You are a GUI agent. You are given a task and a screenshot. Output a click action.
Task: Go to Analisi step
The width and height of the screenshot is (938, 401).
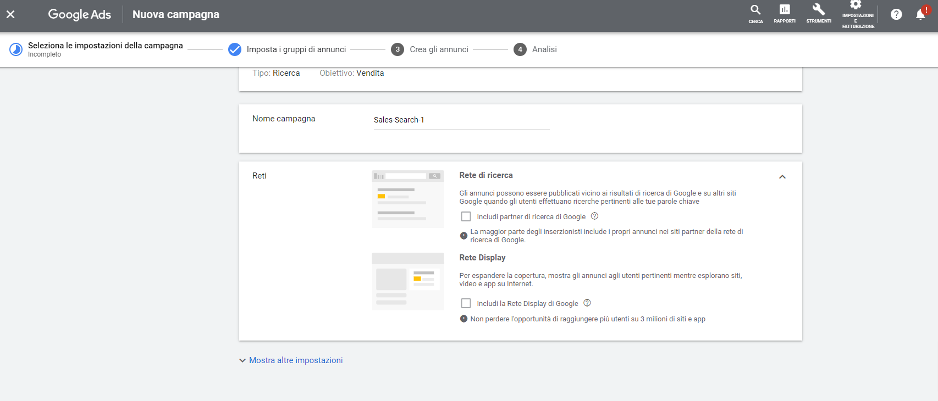click(544, 49)
